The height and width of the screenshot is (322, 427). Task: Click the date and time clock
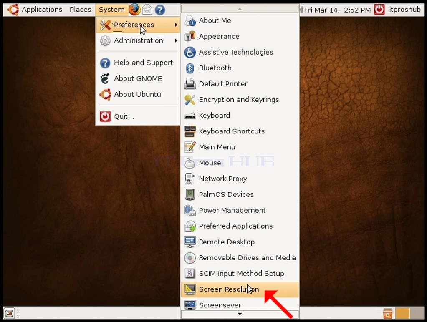click(x=337, y=10)
